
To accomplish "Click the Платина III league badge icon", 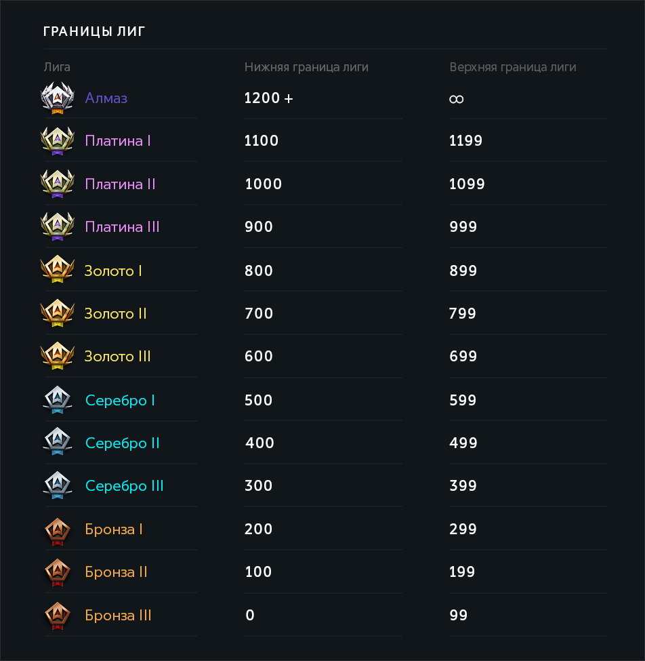I will pyautogui.click(x=57, y=226).
